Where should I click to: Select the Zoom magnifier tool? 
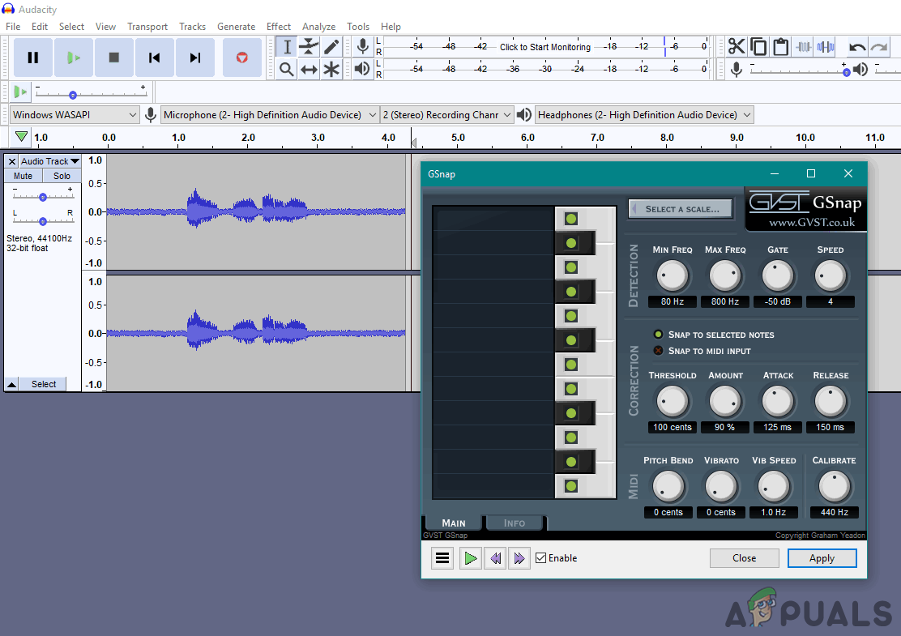[x=286, y=70]
